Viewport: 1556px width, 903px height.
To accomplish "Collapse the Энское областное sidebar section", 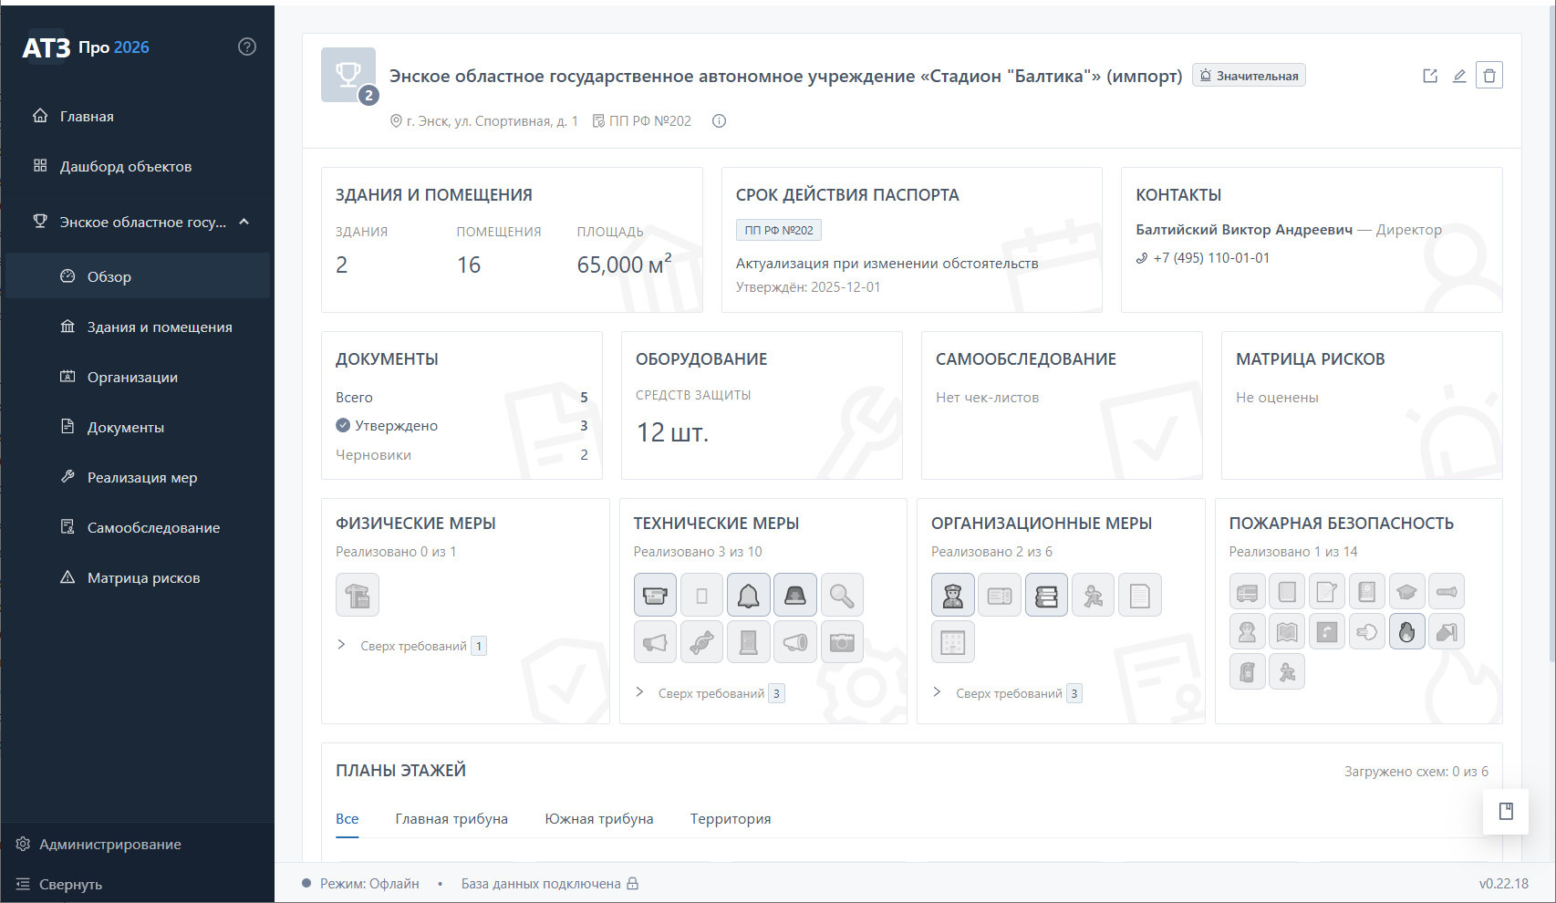I will [x=244, y=222].
